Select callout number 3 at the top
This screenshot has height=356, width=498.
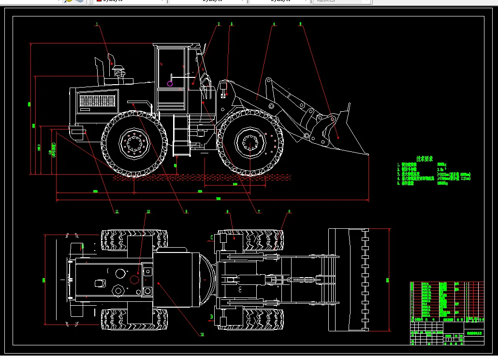[232, 24]
